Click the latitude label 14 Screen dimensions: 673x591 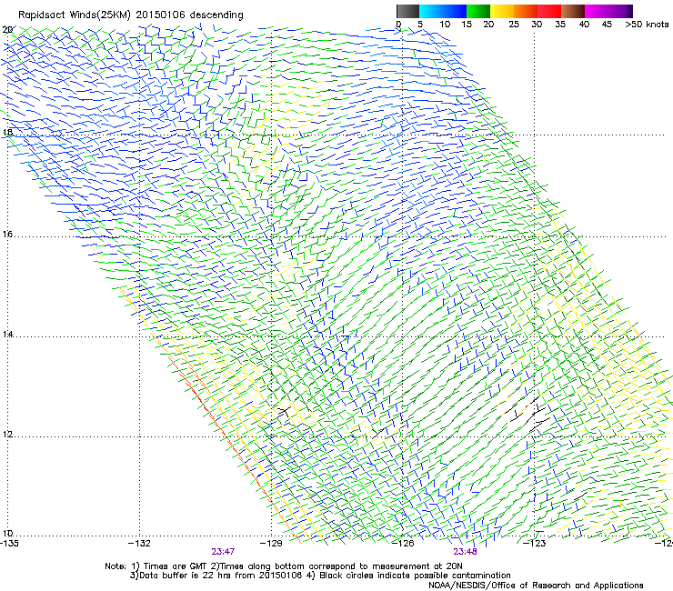7,334
